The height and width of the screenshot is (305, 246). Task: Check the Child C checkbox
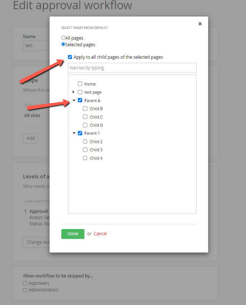point(85,117)
